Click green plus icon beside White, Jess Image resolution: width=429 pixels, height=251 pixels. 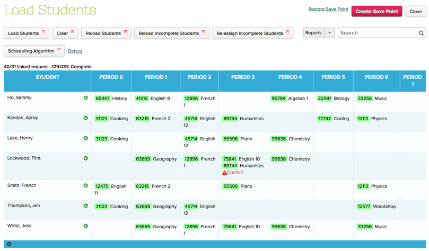86,226
